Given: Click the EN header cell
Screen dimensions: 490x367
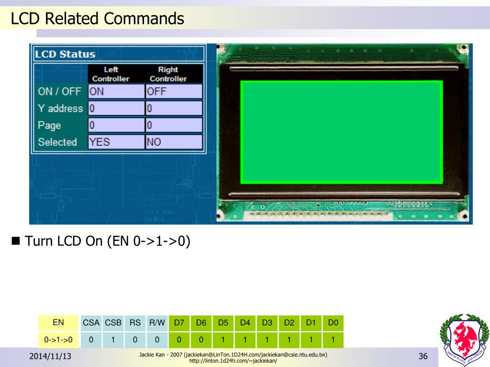Looking at the screenshot, I should point(58,323).
